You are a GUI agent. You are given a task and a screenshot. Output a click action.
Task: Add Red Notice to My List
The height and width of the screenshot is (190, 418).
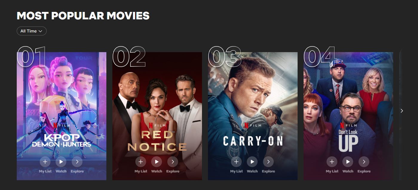click(x=141, y=162)
